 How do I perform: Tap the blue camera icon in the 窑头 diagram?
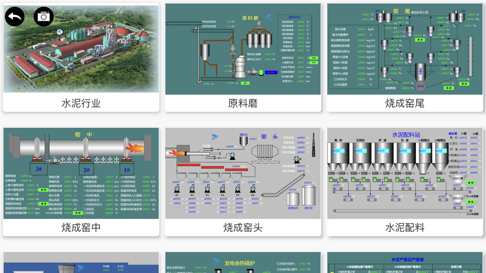pos(215,136)
